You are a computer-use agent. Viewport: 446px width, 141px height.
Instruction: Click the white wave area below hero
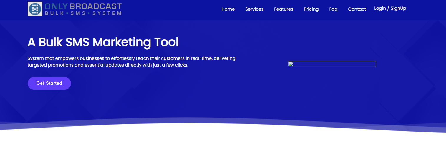click(223, 133)
